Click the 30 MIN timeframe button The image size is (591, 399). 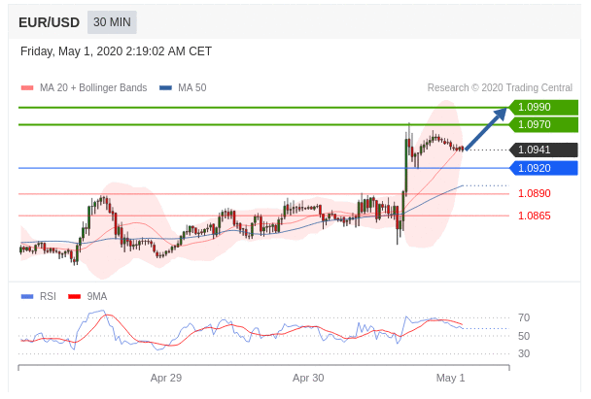pyautogui.click(x=112, y=22)
